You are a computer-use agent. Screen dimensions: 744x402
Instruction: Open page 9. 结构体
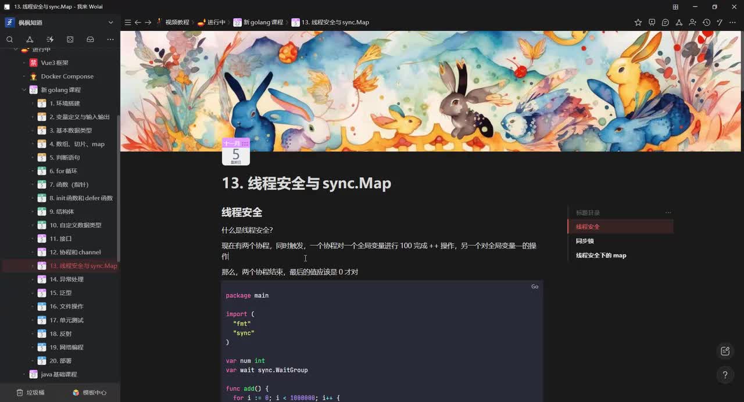pyautogui.click(x=62, y=211)
